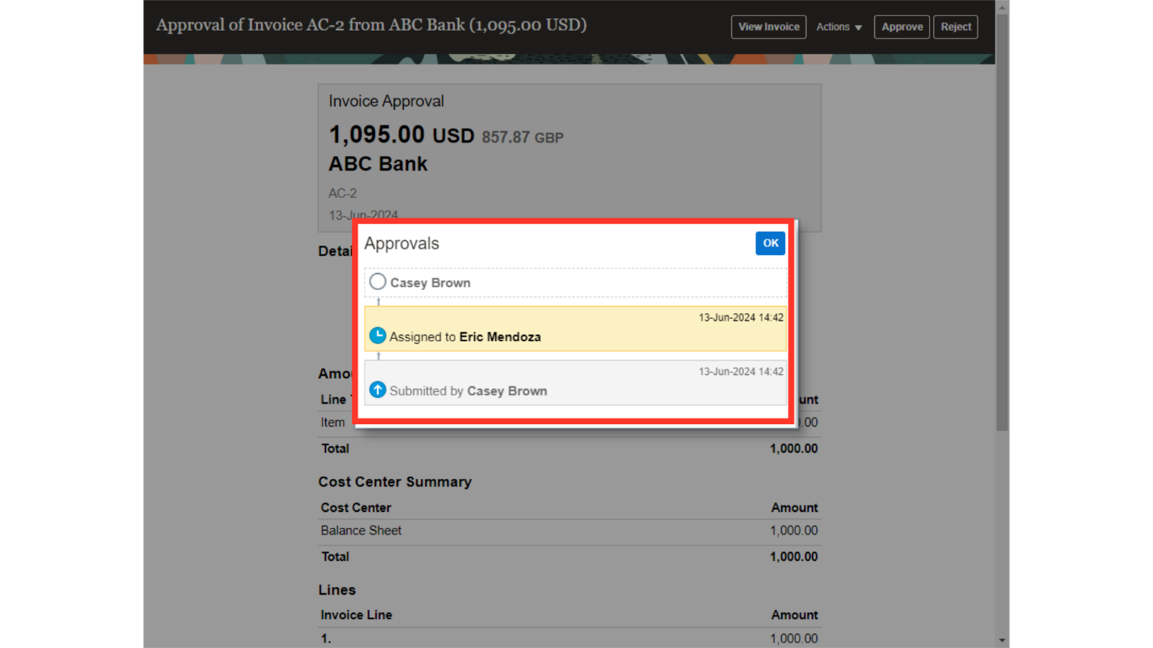Select the 'Assigned to Eric Mendoza' row
This screenshot has height=648, width=1153.
(x=576, y=328)
